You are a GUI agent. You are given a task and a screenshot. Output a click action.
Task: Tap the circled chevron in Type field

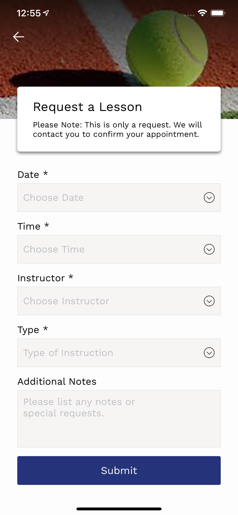209,353
